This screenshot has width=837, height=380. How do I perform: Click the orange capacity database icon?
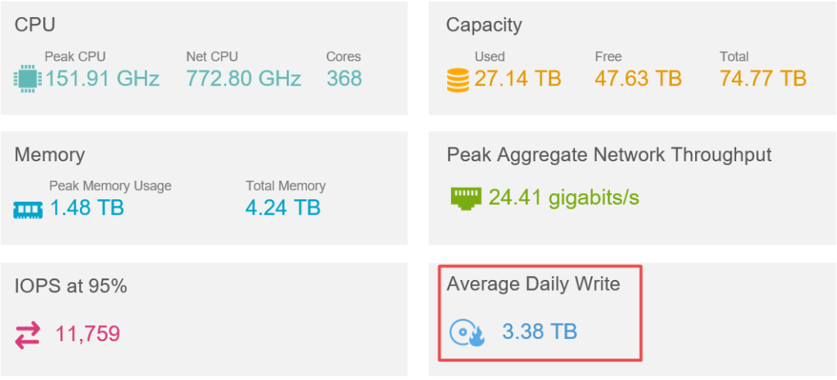pyautogui.click(x=458, y=80)
